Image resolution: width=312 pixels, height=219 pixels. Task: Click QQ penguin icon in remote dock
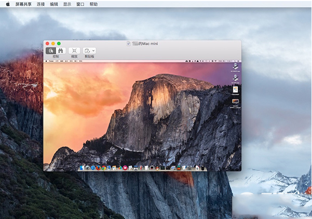(157, 168)
